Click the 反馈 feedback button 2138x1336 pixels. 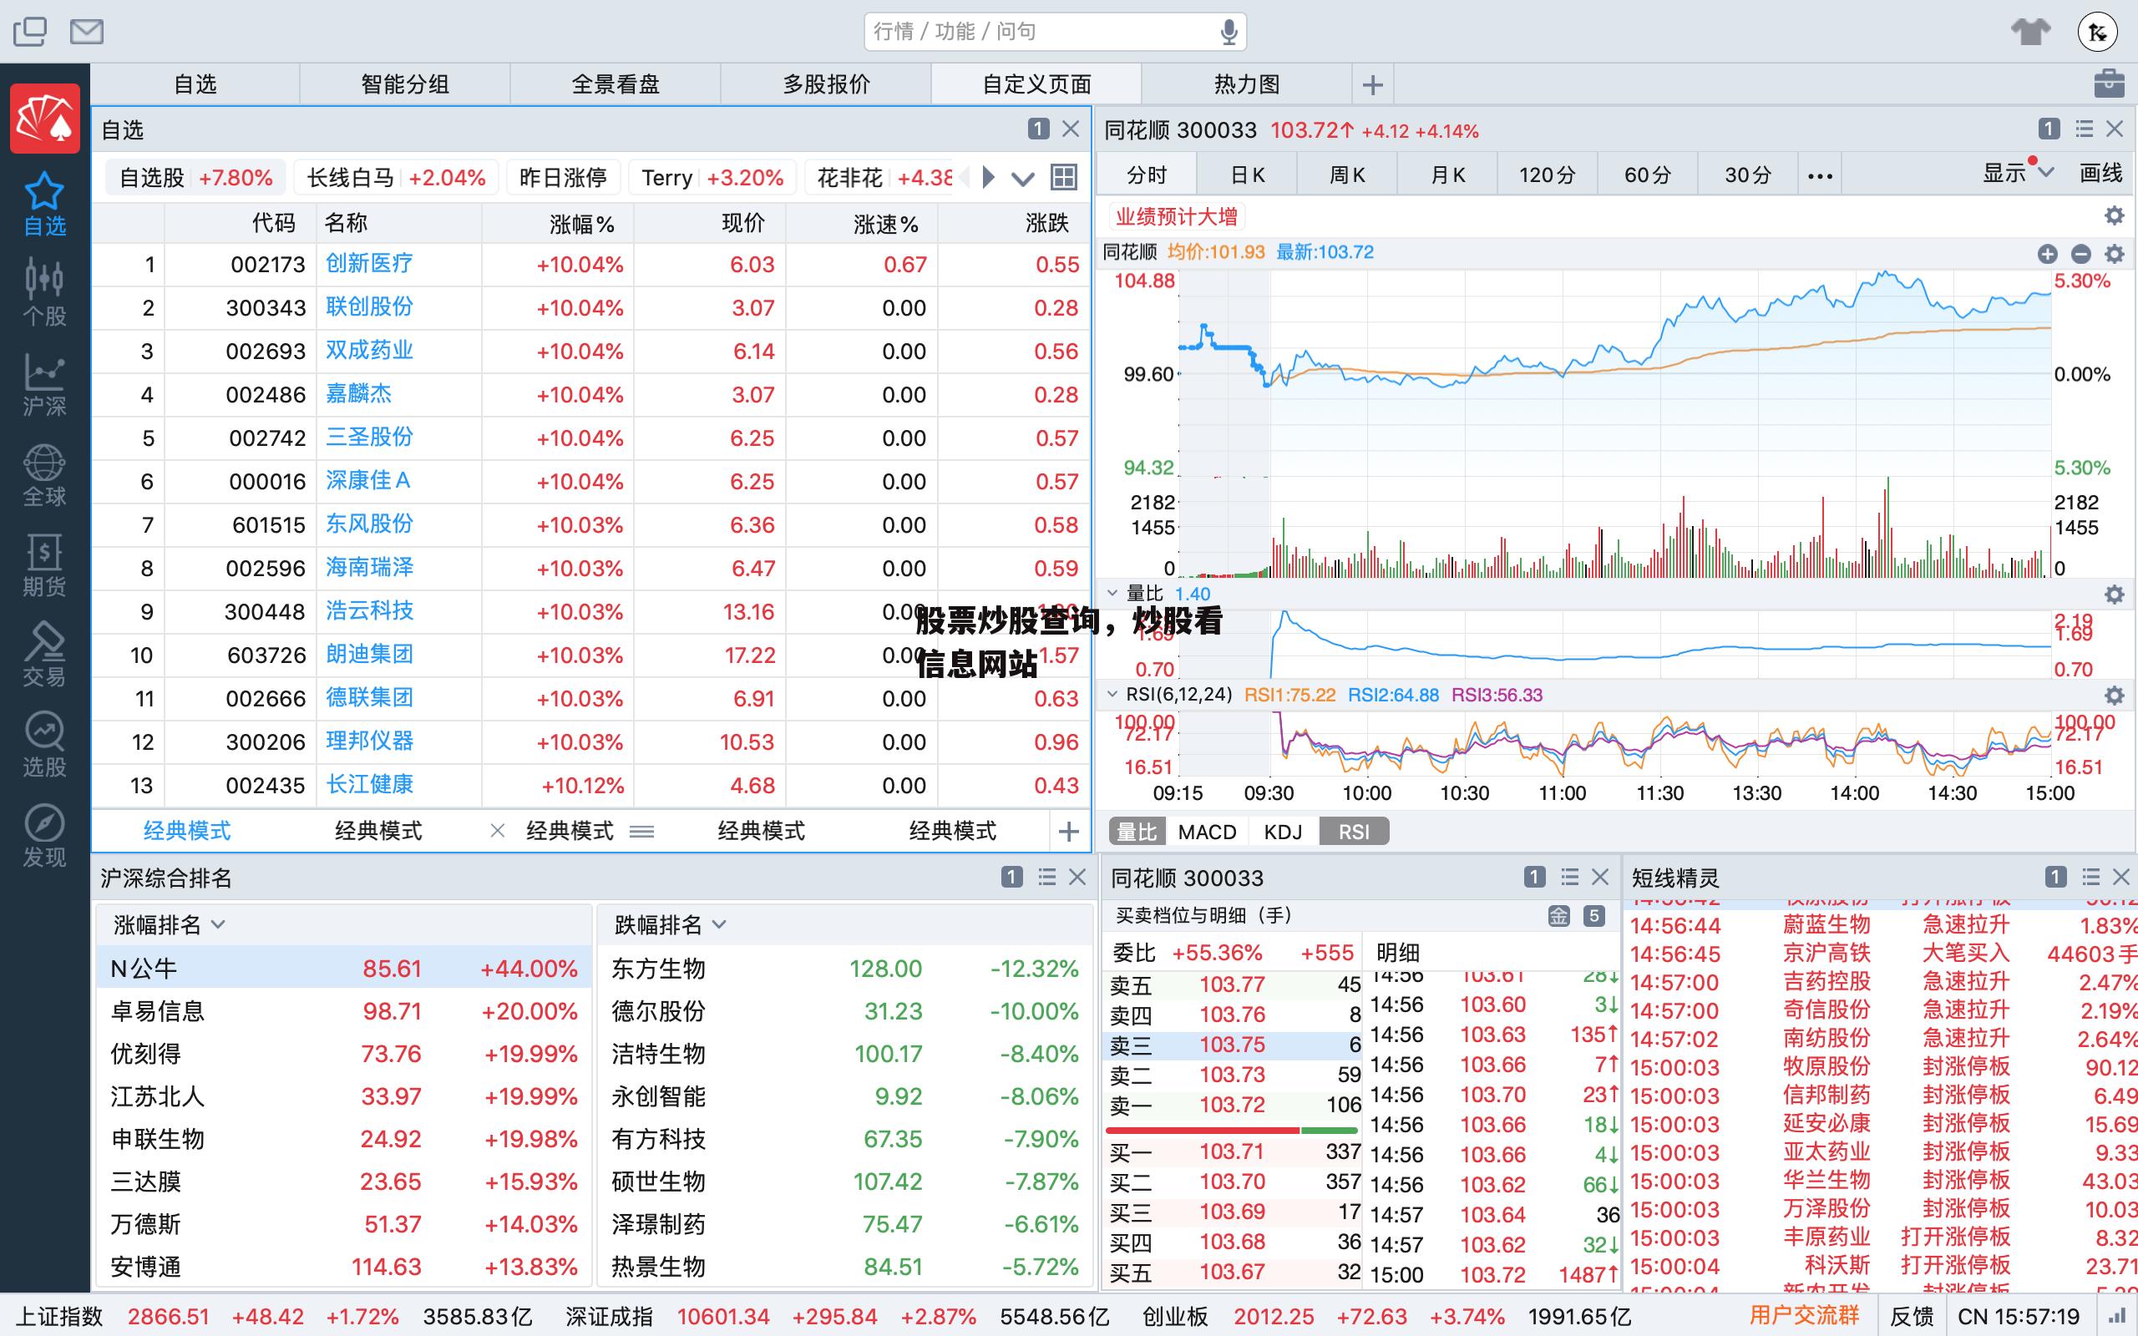tap(1912, 1317)
